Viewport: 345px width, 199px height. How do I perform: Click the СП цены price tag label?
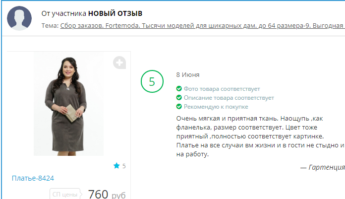65,194
